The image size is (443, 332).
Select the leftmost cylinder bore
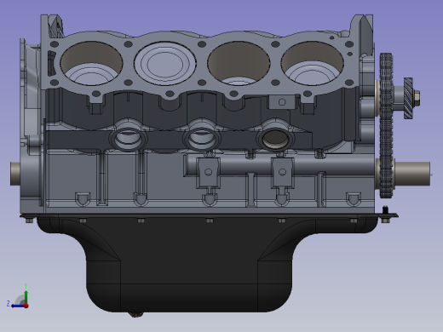tap(91, 63)
